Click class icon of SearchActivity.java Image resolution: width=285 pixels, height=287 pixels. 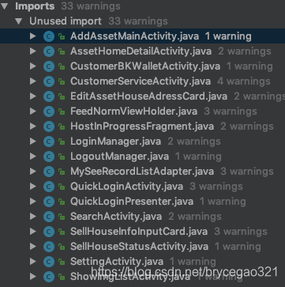tap(49, 217)
